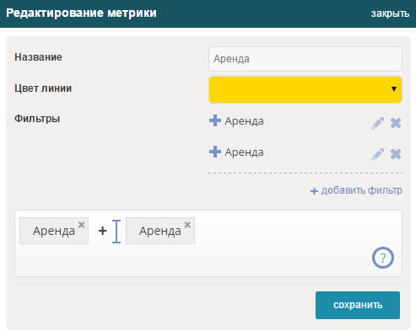This screenshot has width=416, height=336.
Task: Click the pencil edit icon for first Аренда filter
Action: (377, 123)
